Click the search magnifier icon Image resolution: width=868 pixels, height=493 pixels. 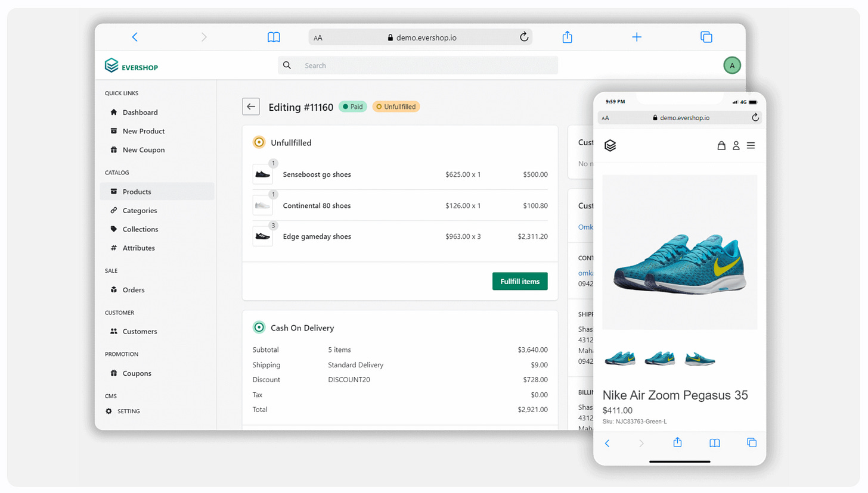[x=287, y=65]
